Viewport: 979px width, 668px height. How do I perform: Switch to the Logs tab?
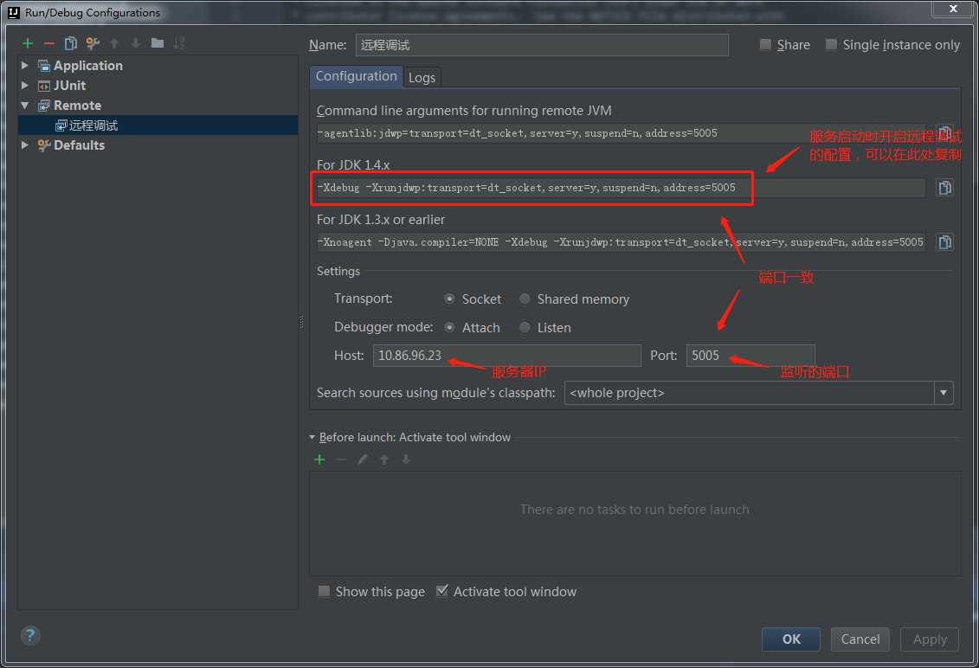tap(422, 77)
